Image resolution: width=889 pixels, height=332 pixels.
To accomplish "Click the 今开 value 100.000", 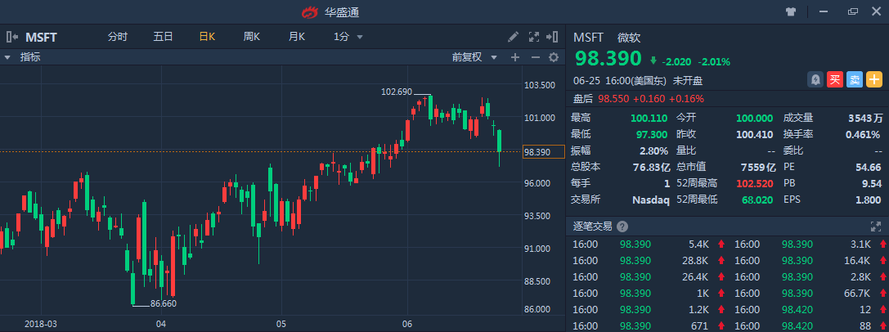I will [x=754, y=119].
